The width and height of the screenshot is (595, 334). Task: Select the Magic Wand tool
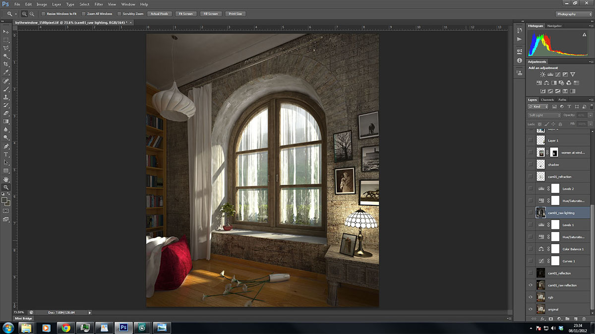coord(6,56)
